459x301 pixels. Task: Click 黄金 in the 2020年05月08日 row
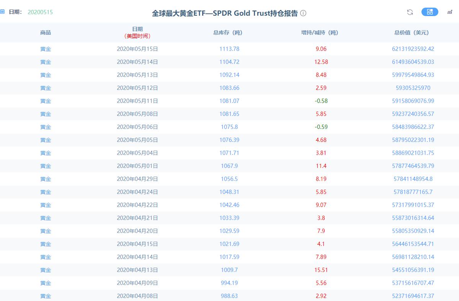(x=46, y=114)
